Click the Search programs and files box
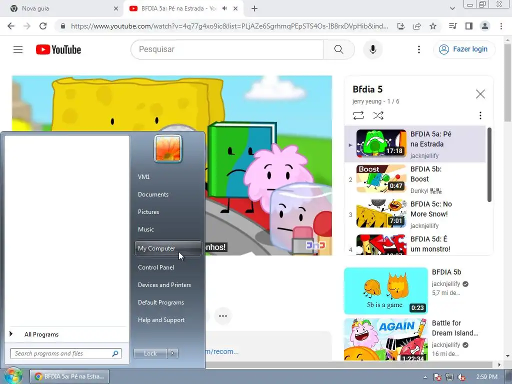The height and width of the screenshot is (384, 512). click(66, 353)
